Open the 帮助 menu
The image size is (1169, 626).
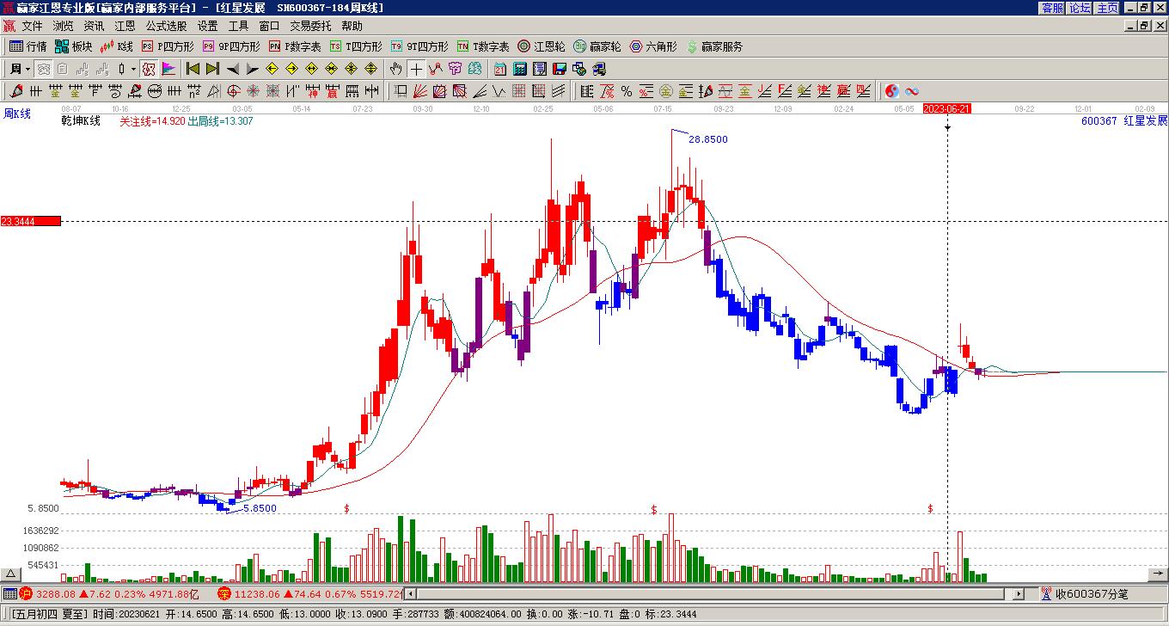(352, 27)
